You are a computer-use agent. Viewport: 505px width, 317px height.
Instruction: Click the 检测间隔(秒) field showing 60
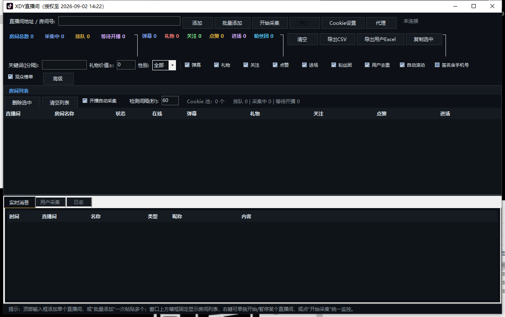170,100
